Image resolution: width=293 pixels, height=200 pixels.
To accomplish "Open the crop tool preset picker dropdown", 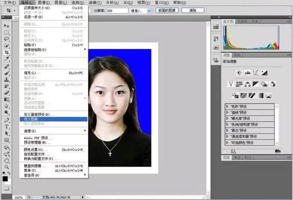I will (x=15, y=10).
